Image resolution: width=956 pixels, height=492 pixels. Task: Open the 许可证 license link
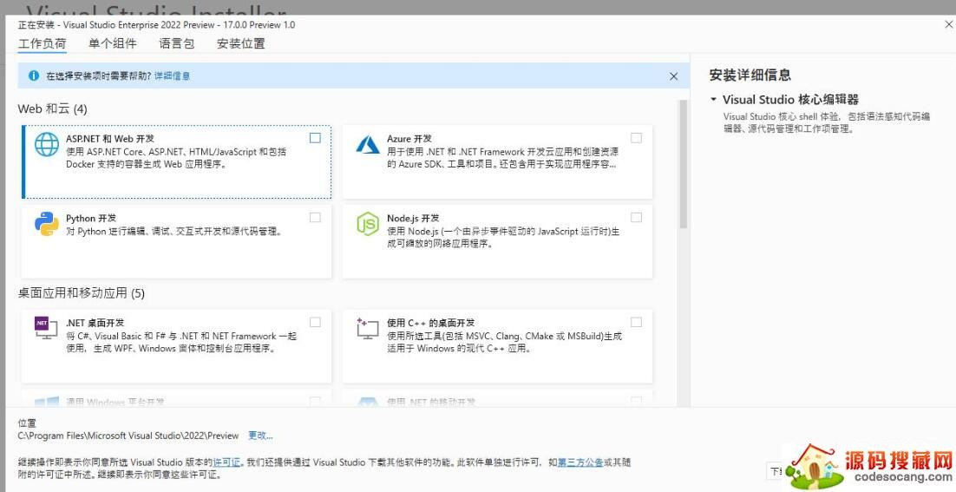pyautogui.click(x=226, y=462)
